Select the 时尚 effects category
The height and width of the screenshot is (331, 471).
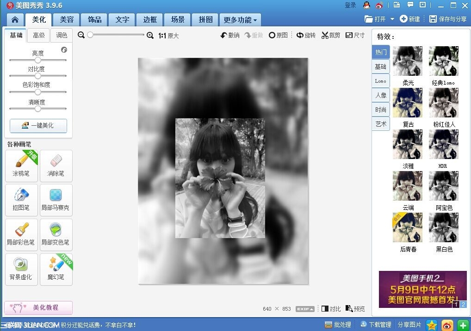[381, 110]
